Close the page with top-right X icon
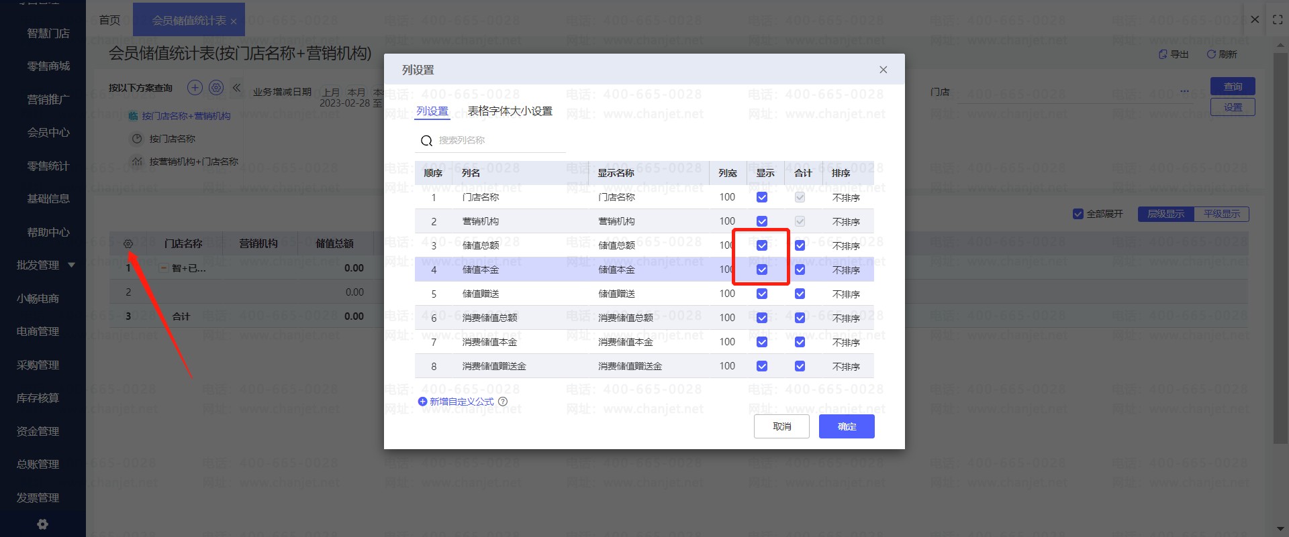The image size is (1289, 537). click(x=1255, y=19)
